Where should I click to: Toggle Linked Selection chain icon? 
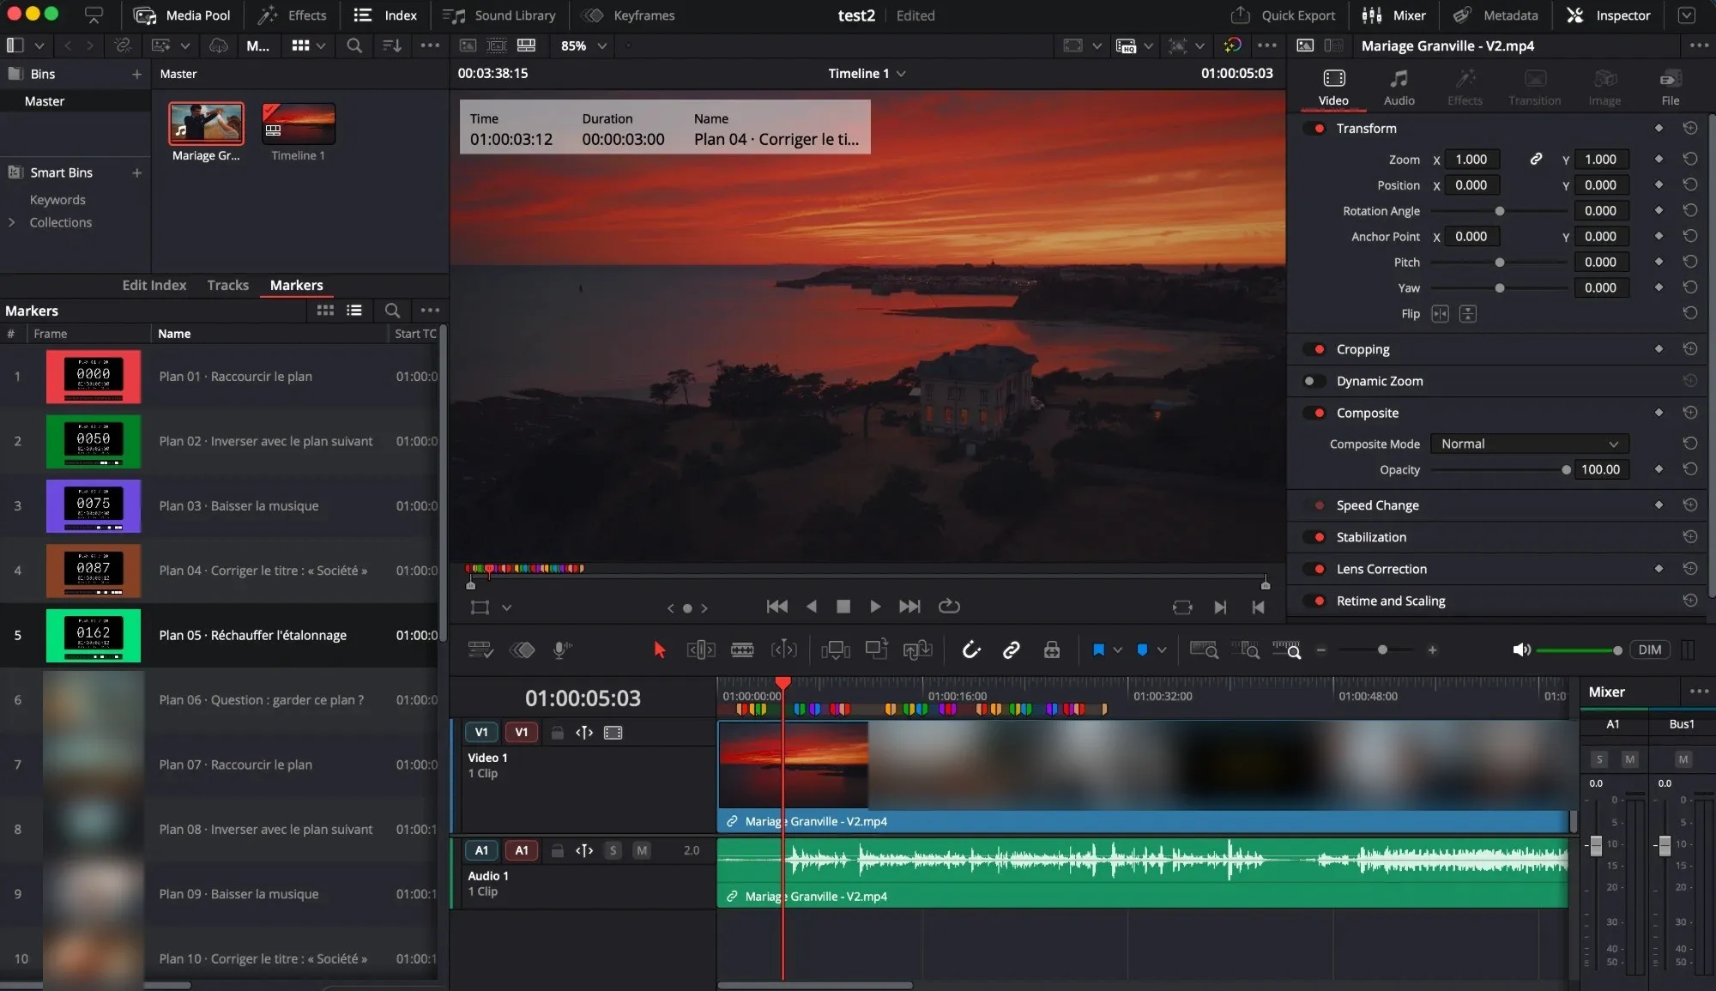click(x=1011, y=650)
